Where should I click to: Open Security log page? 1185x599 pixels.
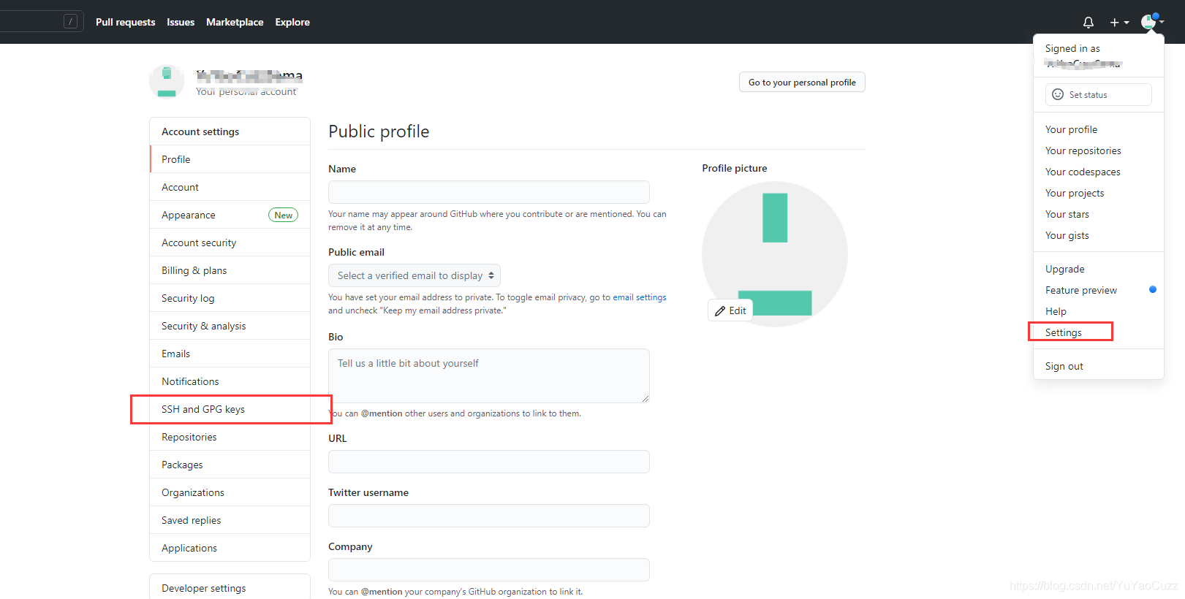pyautogui.click(x=230, y=298)
